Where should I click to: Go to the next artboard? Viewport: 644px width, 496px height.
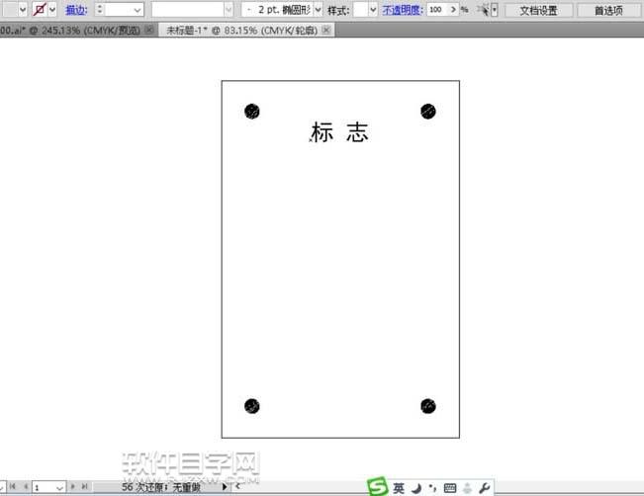coord(72,486)
